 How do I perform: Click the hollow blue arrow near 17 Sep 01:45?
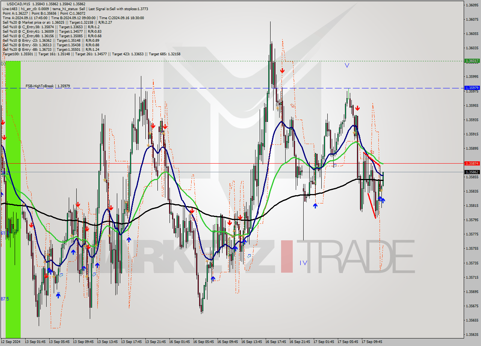(x=334, y=165)
